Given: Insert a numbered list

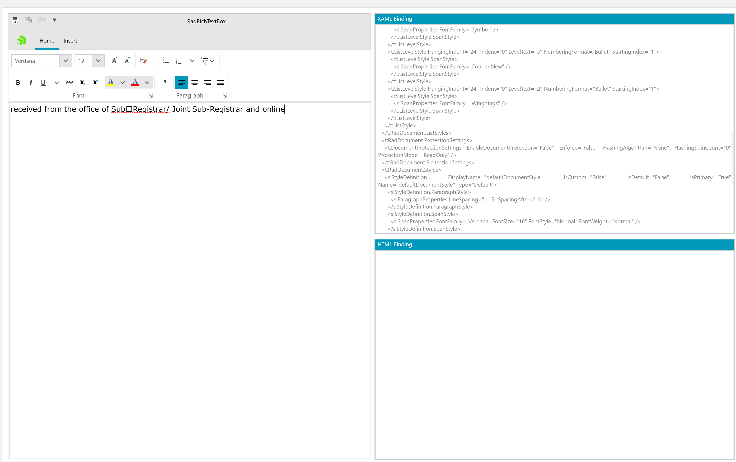Looking at the screenshot, I should tap(179, 61).
